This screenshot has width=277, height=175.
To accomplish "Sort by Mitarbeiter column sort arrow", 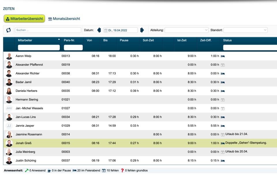I will [59, 39].
